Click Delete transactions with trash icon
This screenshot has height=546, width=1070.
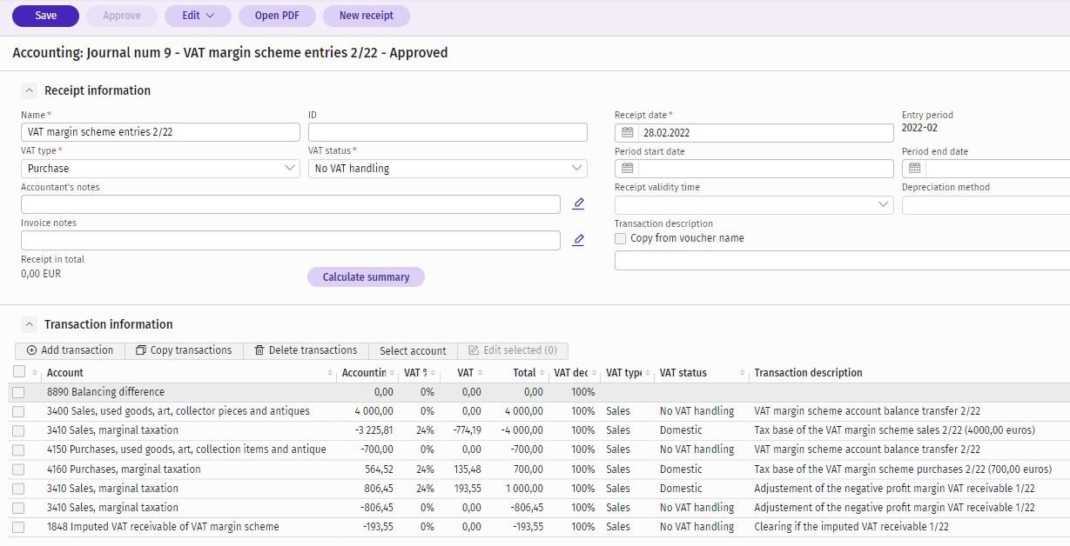[306, 350]
